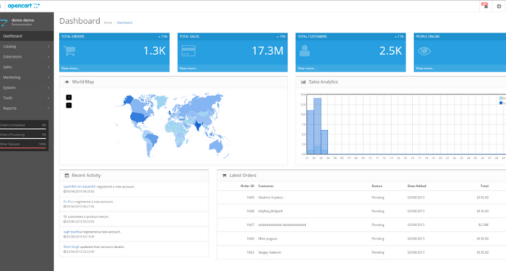Screen dimensions: 506x271
Task: Click the globe/store icon in the header
Action: (499, 6)
